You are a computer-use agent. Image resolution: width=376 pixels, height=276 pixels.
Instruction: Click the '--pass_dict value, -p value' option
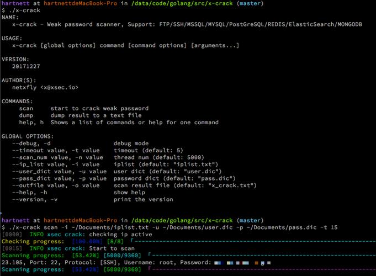click(60, 178)
